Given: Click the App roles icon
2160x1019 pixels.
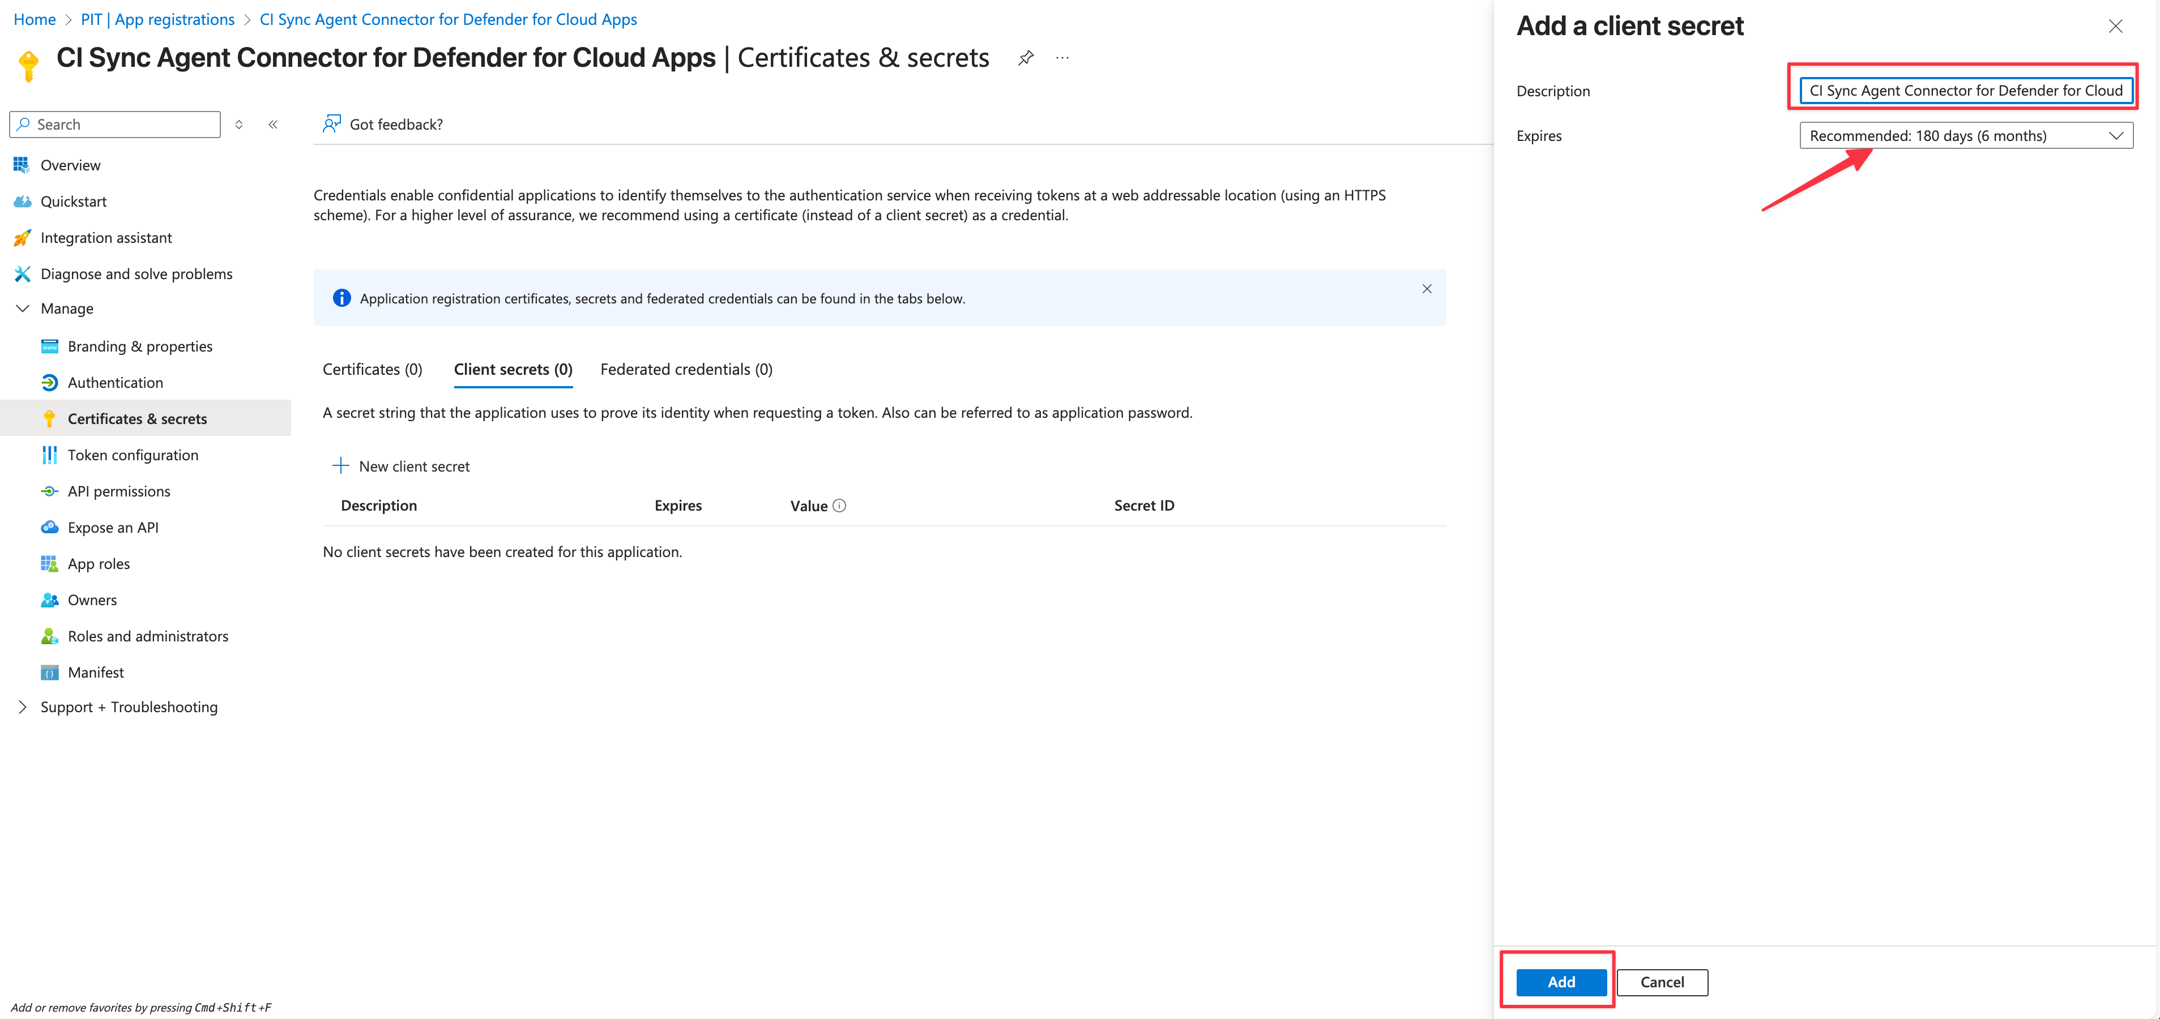Looking at the screenshot, I should 49,563.
